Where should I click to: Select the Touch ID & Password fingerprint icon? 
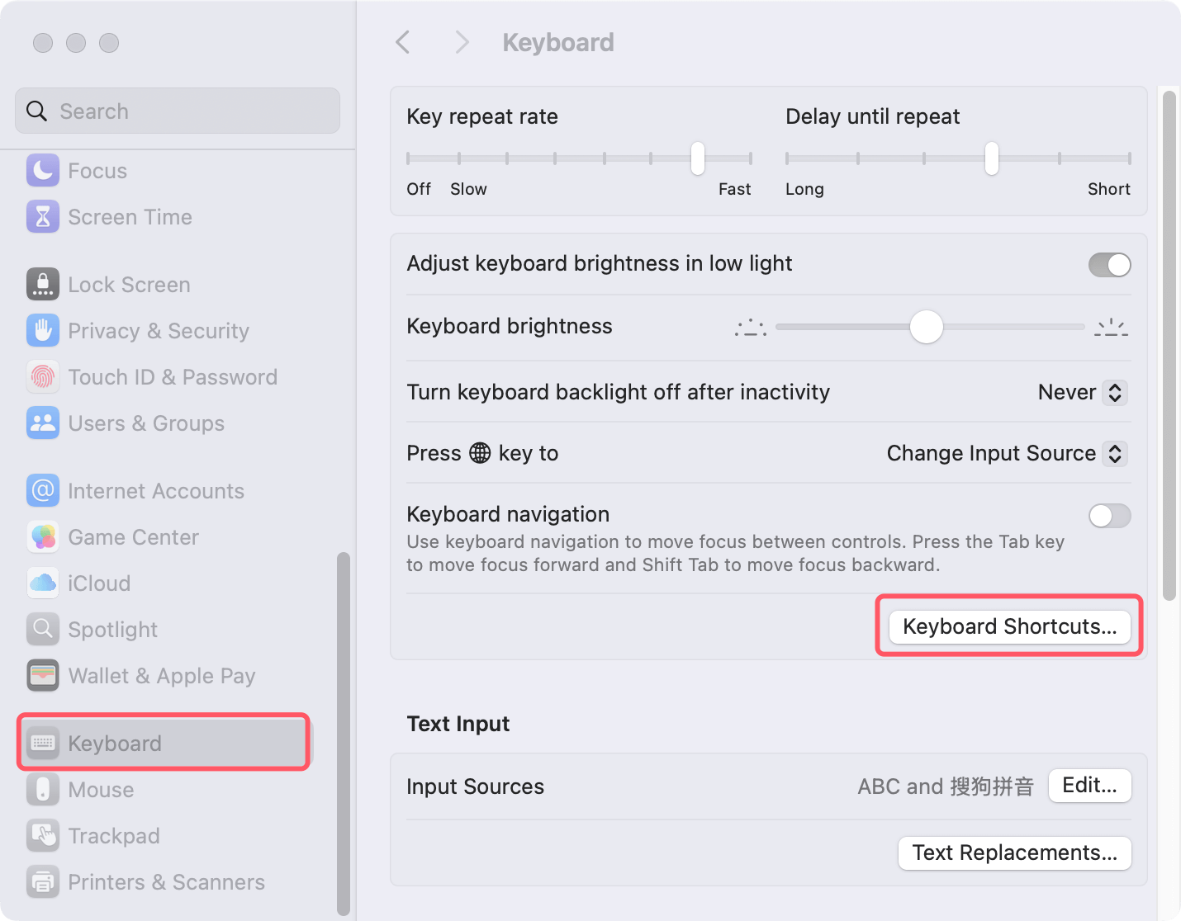tap(43, 377)
